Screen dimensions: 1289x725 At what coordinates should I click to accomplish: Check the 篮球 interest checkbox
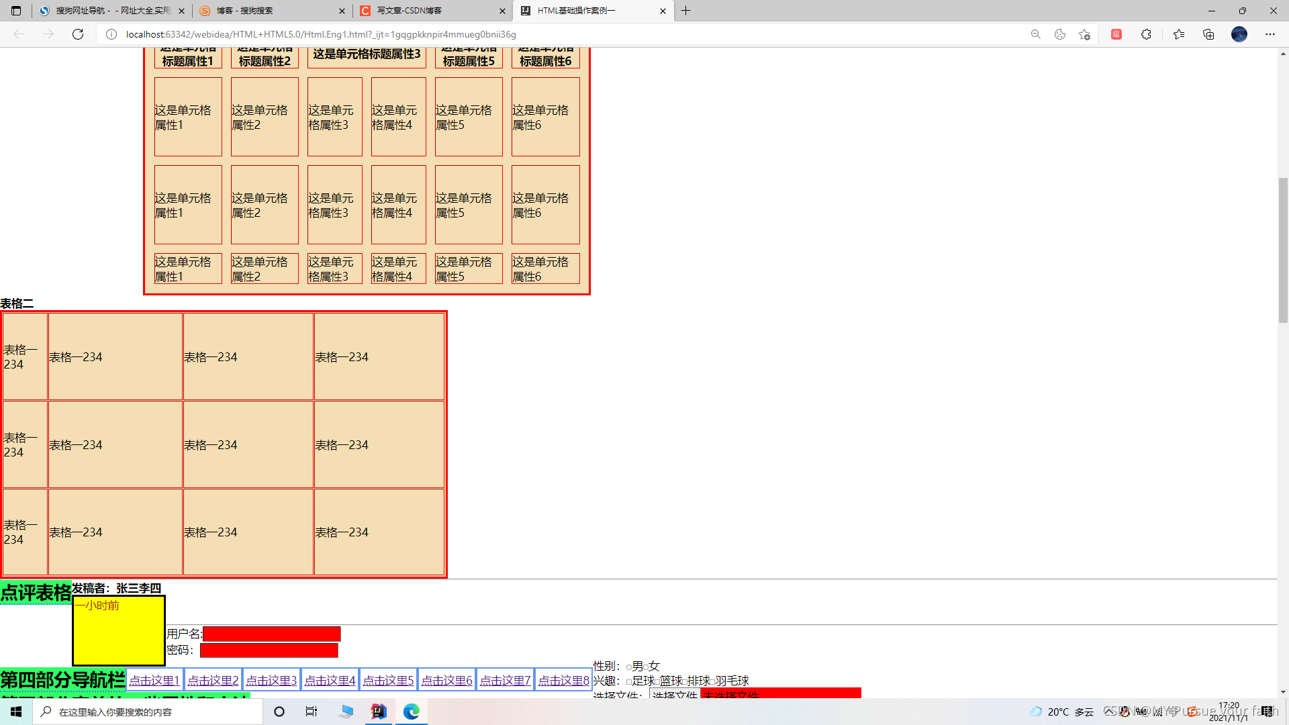(659, 681)
